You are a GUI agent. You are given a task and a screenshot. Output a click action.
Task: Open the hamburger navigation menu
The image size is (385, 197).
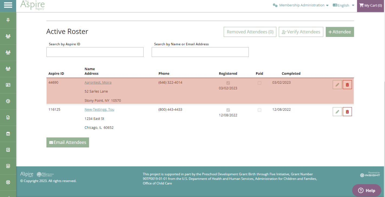(x=8, y=5)
